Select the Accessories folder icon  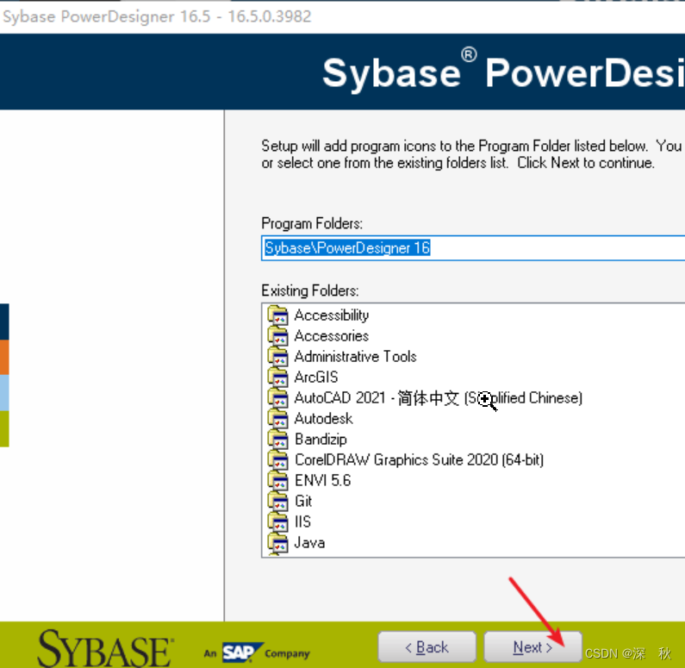point(277,335)
